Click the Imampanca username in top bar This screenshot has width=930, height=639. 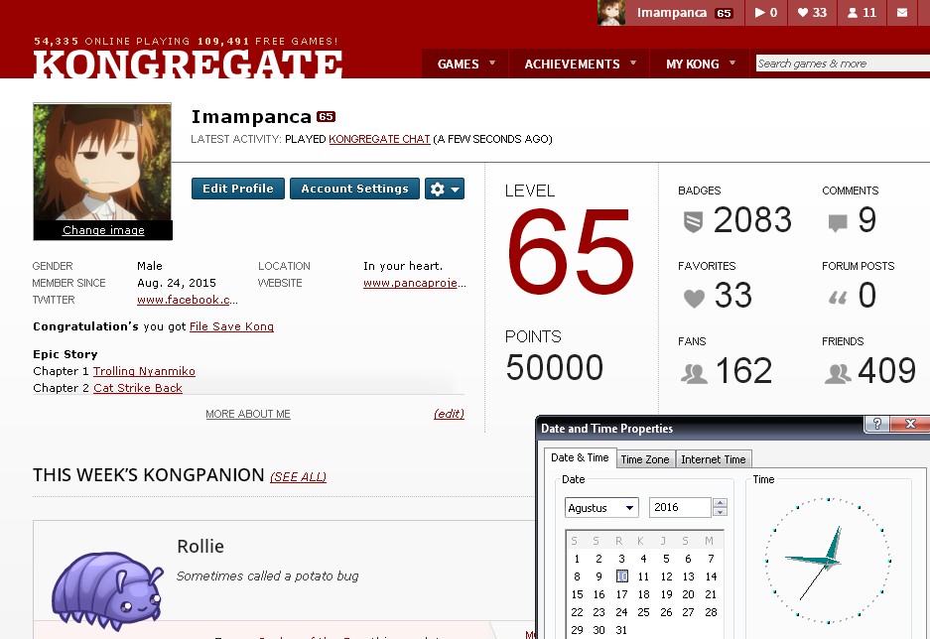671,13
